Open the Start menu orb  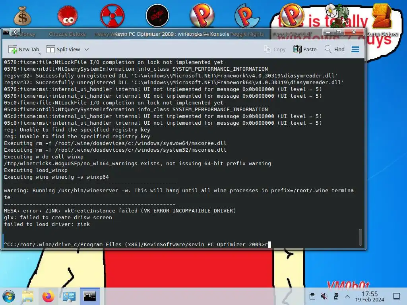pos(9,296)
